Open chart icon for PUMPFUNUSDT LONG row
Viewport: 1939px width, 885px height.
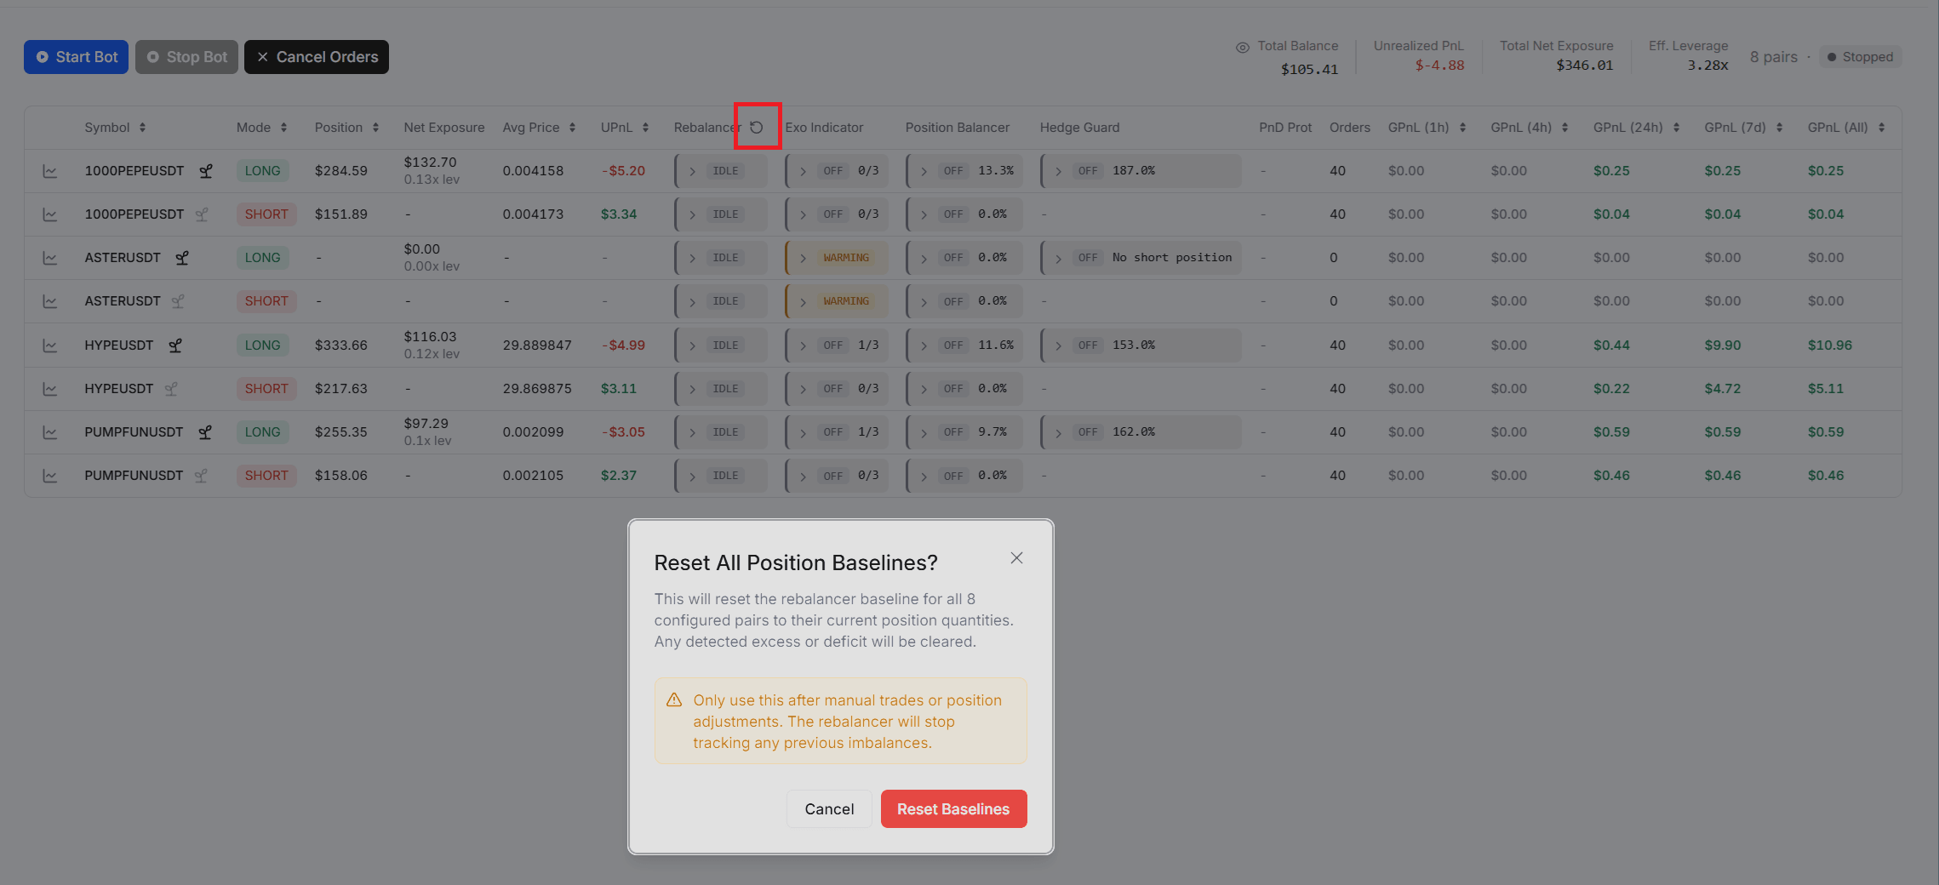click(x=50, y=432)
